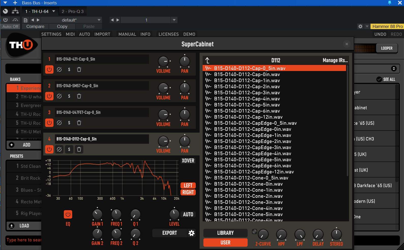The image size is (404, 250).
Task: Open the preset file menu icon
Action: click(25, 20)
